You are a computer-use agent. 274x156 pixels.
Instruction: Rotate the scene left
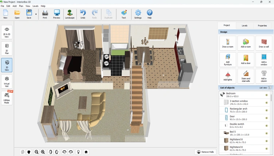point(64,152)
